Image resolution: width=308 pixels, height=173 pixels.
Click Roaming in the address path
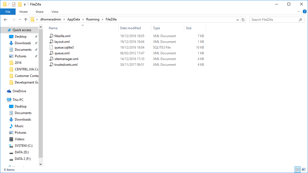click(x=93, y=19)
